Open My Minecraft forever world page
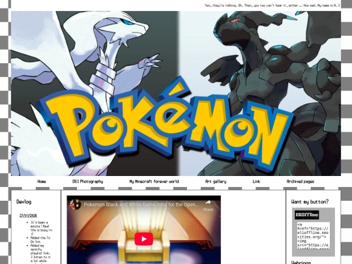Image resolution: width=352 pixels, height=264 pixels. (x=154, y=181)
